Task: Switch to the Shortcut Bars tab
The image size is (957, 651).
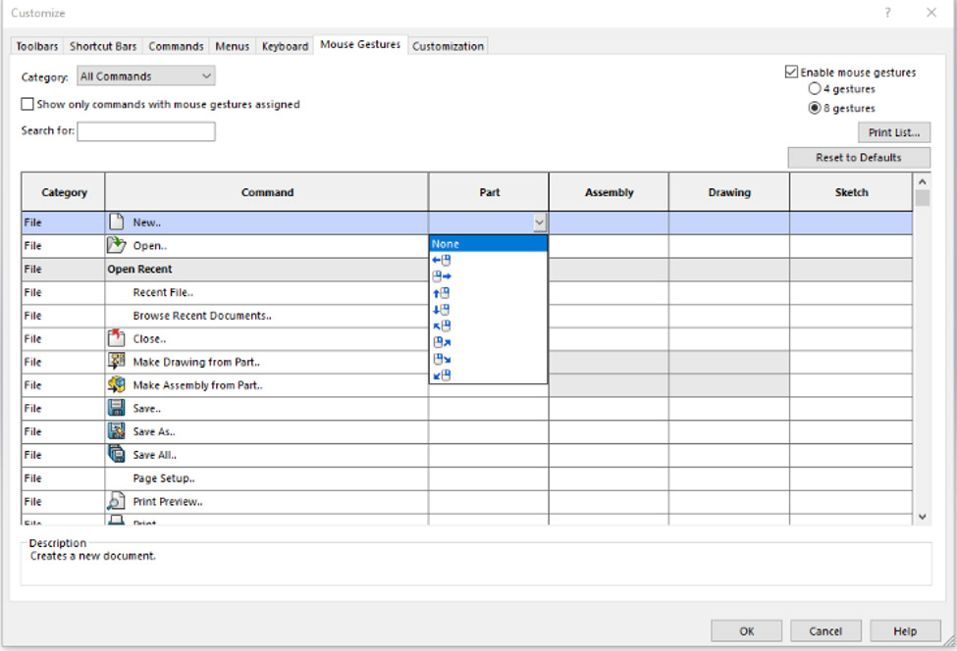Action: tap(103, 46)
